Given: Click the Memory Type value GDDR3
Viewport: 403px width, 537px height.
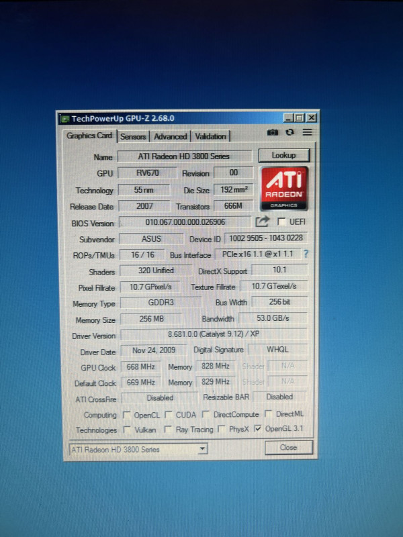Looking at the screenshot, I should tap(161, 303).
